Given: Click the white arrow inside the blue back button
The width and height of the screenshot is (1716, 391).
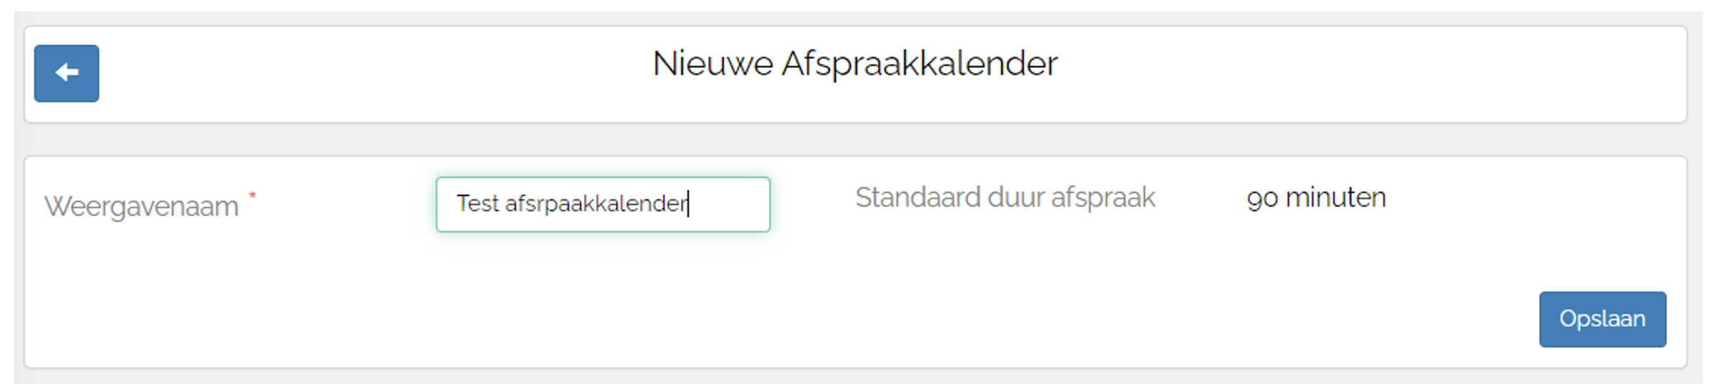Looking at the screenshot, I should [67, 72].
